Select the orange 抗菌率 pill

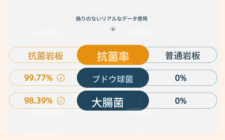pos(113,55)
